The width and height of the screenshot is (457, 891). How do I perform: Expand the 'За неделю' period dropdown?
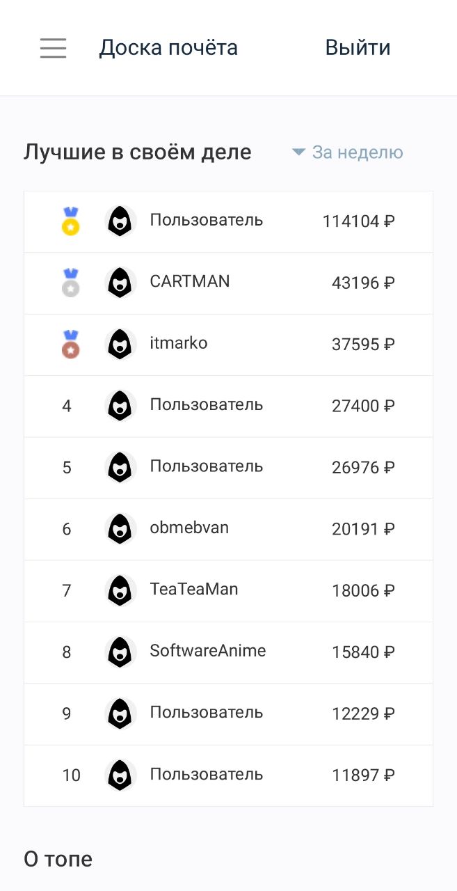tap(357, 152)
